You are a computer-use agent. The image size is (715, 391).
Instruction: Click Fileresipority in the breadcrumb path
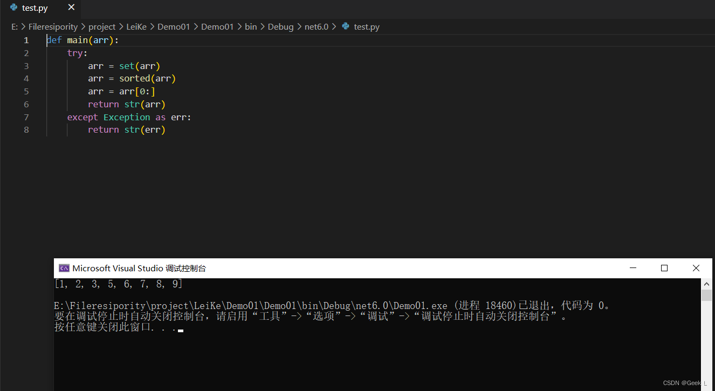tap(53, 26)
